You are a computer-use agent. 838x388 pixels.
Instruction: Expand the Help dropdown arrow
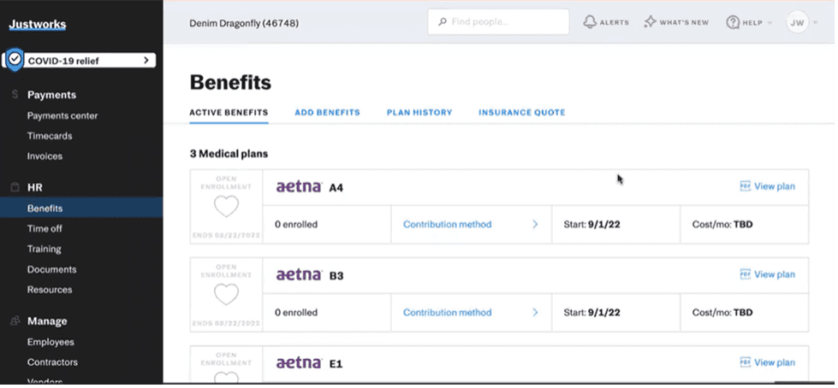coord(770,23)
